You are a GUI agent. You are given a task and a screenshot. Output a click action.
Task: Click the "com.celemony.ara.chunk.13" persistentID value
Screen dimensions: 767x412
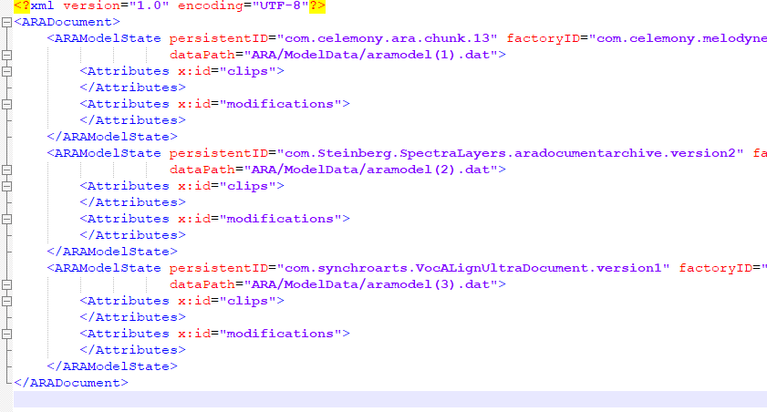click(x=388, y=38)
